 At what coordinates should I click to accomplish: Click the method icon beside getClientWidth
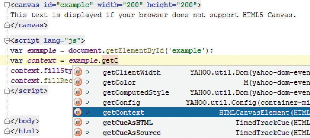[78, 73]
